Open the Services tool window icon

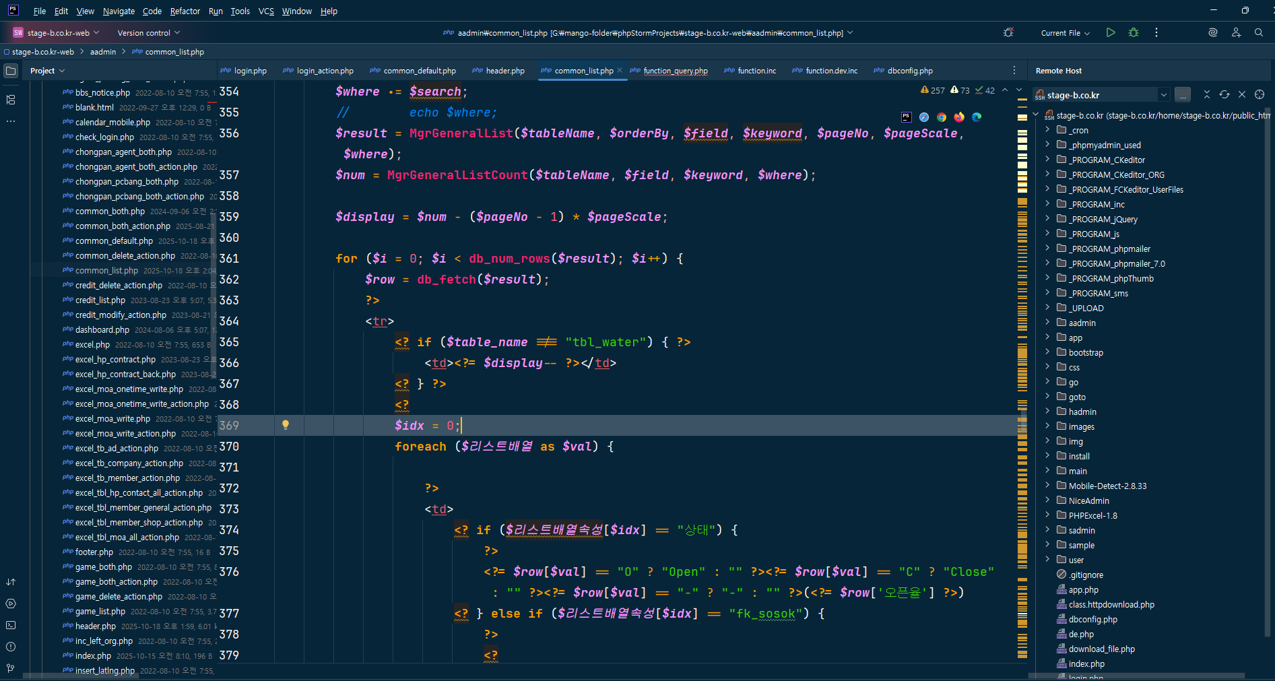[x=11, y=604]
